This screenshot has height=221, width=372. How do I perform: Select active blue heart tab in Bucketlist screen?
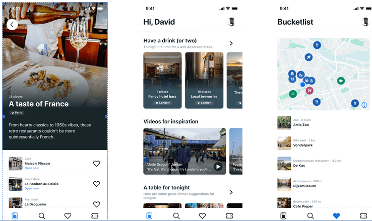click(x=336, y=216)
